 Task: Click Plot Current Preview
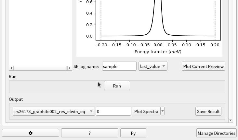coord(203,66)
